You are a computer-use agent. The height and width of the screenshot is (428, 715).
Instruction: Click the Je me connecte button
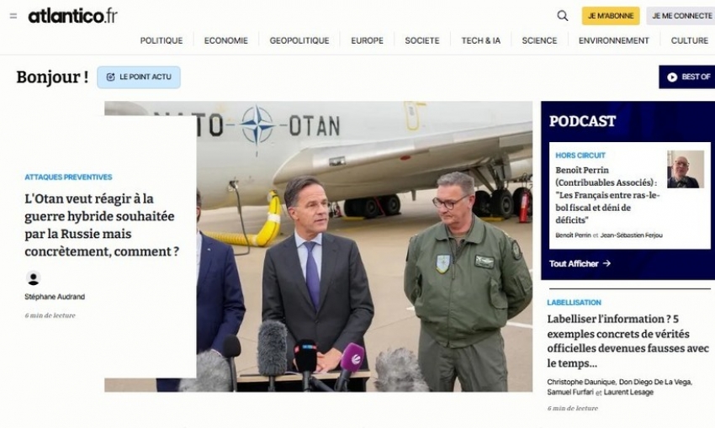[x=681, y=16]
